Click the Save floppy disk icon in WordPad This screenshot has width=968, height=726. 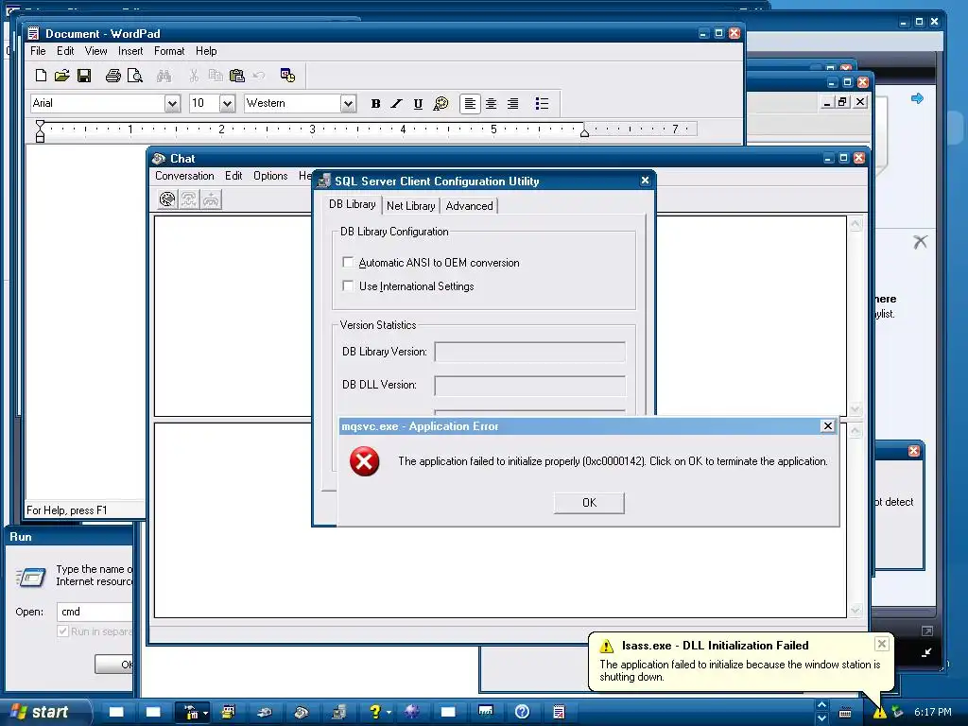click(84, 76)
